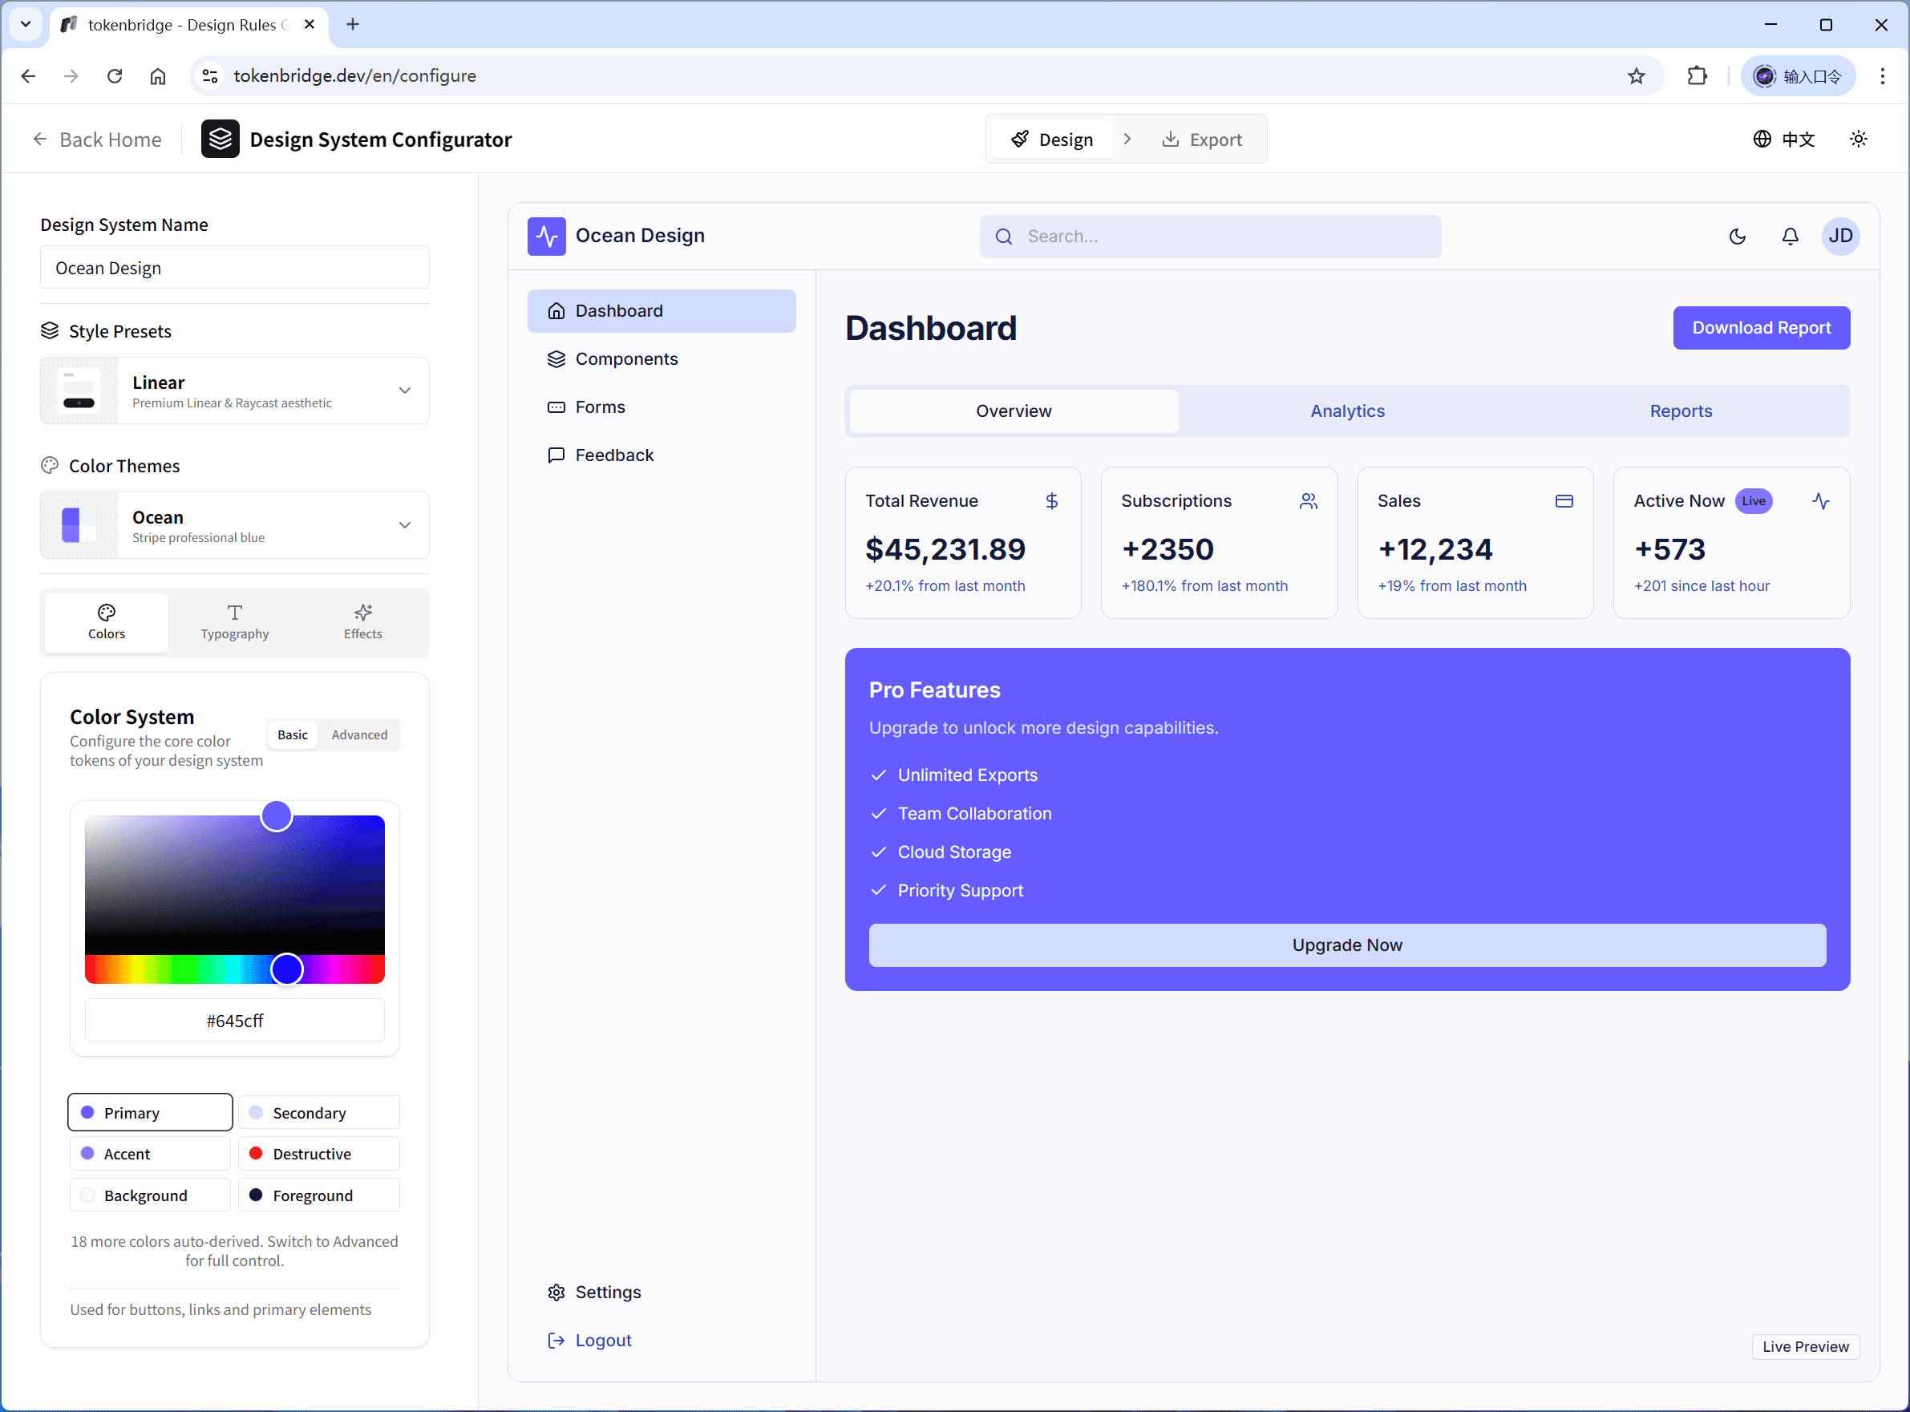1910x1412 pixels.
Task: Open the Typography settings icon
Action: [234, 612]
